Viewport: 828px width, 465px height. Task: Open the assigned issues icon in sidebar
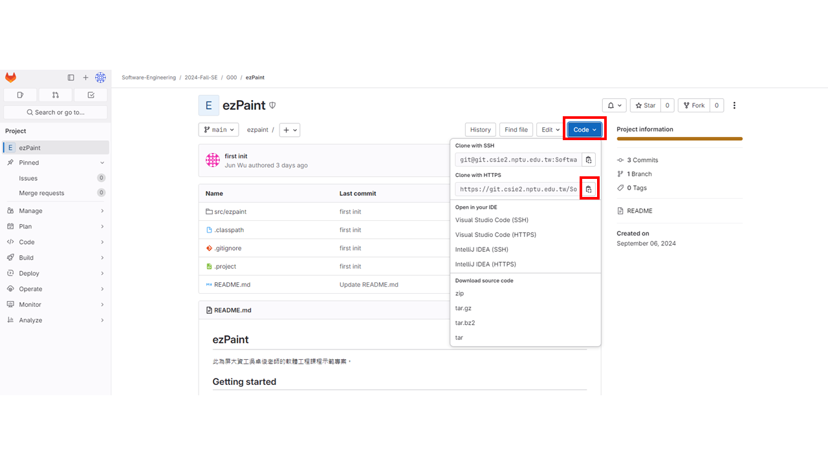[x=20, y=95]
